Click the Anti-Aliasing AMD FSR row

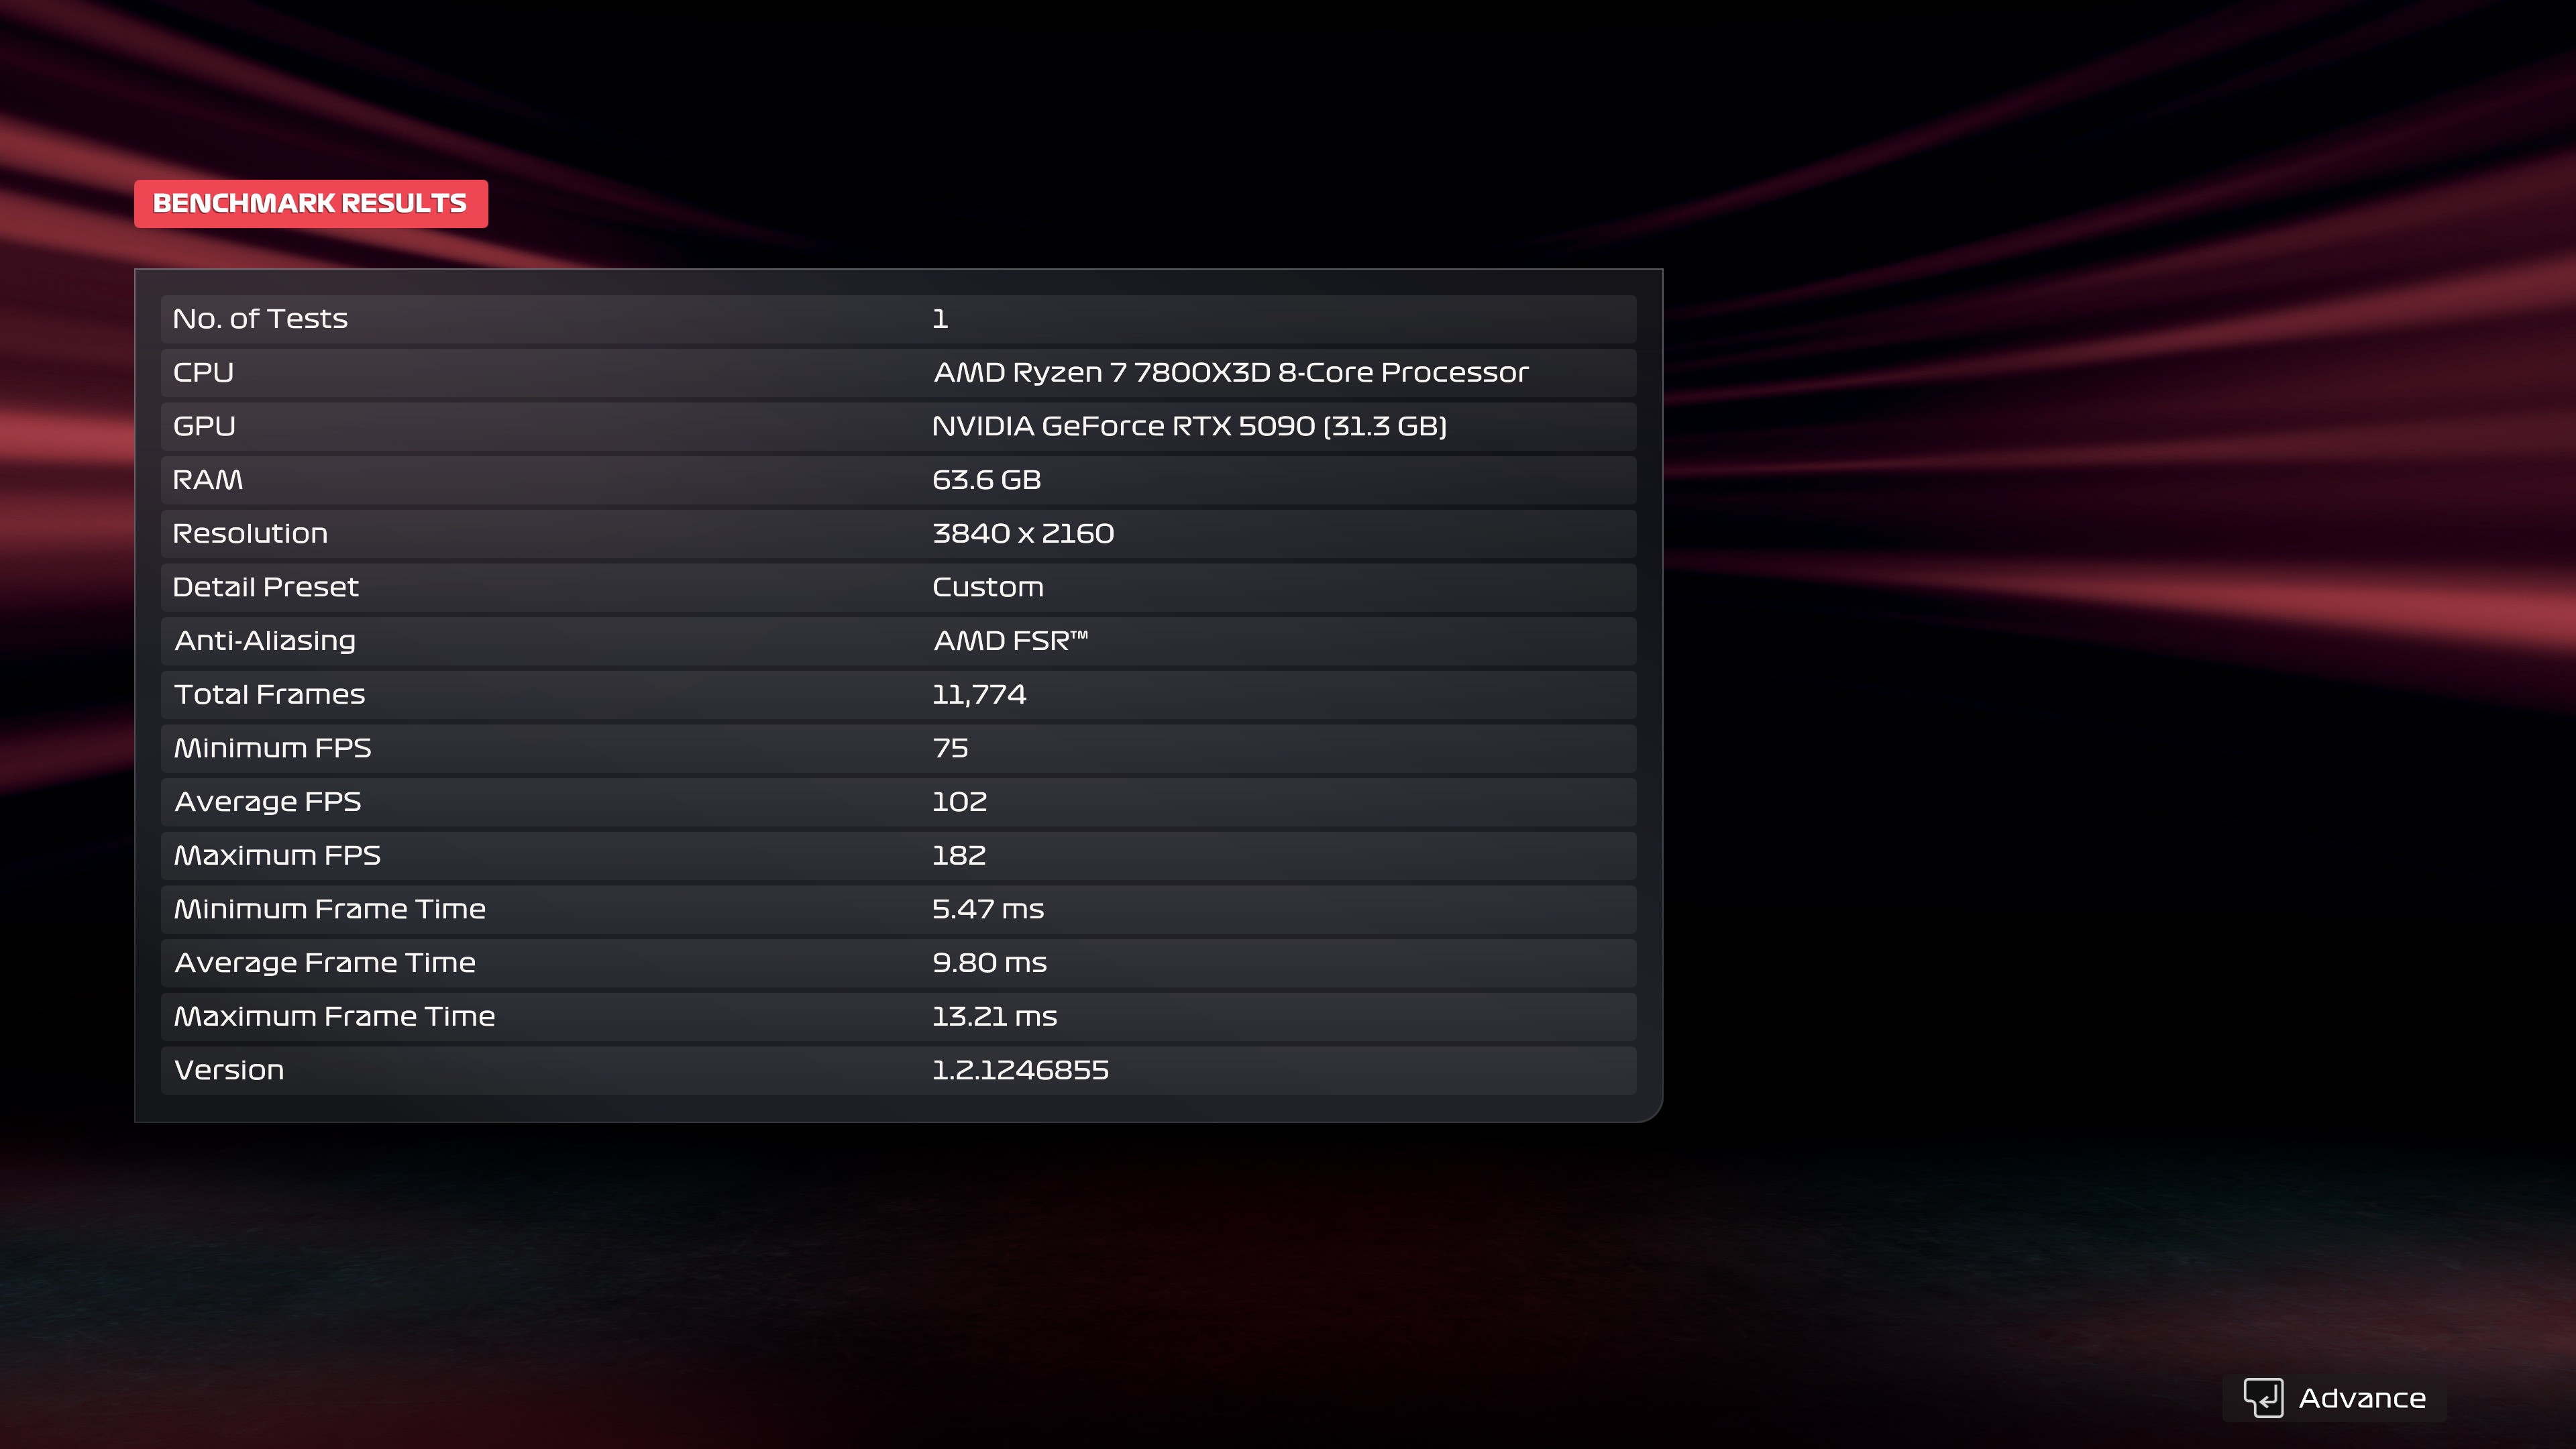pos(897,641)
